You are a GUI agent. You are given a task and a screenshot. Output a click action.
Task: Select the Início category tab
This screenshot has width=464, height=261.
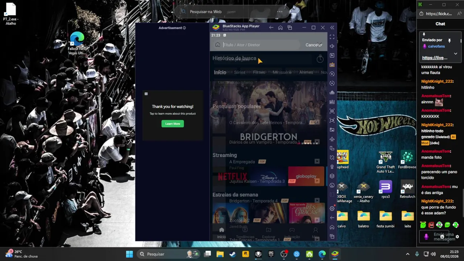[x=220, y=72]
